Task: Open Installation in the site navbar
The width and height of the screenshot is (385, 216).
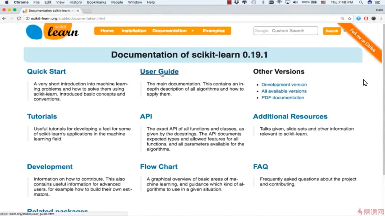Action: coord(134,31)
